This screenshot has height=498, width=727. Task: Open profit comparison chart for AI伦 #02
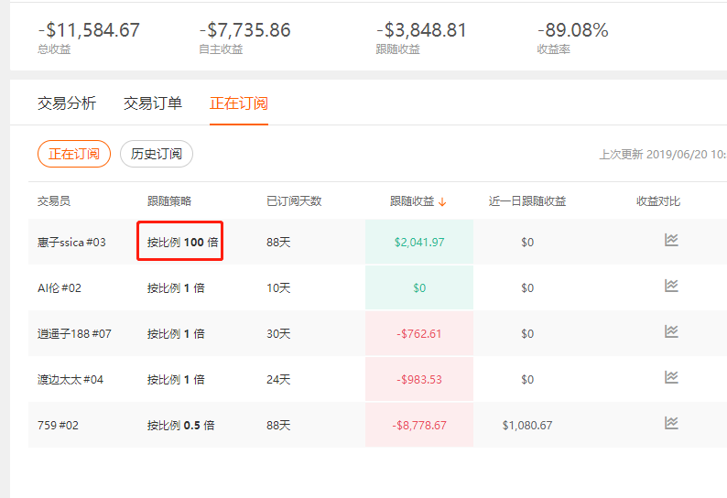pyautogui.click(x=671, y=286)
